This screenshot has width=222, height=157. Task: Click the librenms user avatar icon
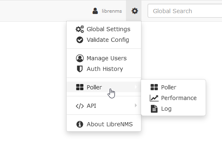click(x=95, y=11)
